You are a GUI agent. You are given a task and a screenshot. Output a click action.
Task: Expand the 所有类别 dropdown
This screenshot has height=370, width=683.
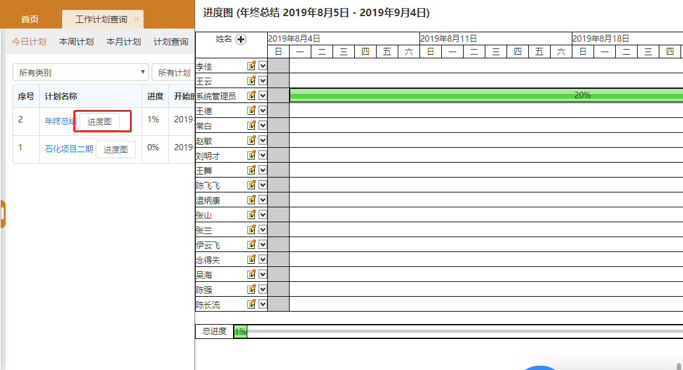(x=81, y=73)
